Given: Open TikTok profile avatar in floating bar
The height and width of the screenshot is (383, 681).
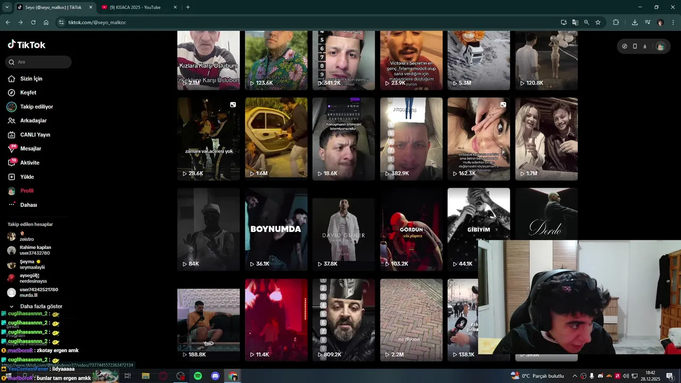Looking at the screenshot, I should pyautogui.click(x=660, y=46).
